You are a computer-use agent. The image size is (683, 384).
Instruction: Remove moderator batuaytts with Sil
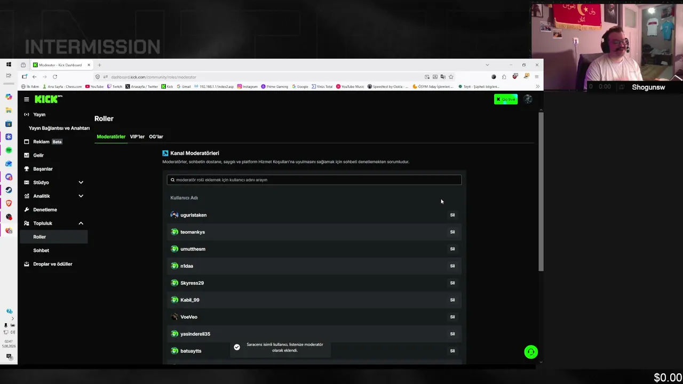(x=452, y=351)
